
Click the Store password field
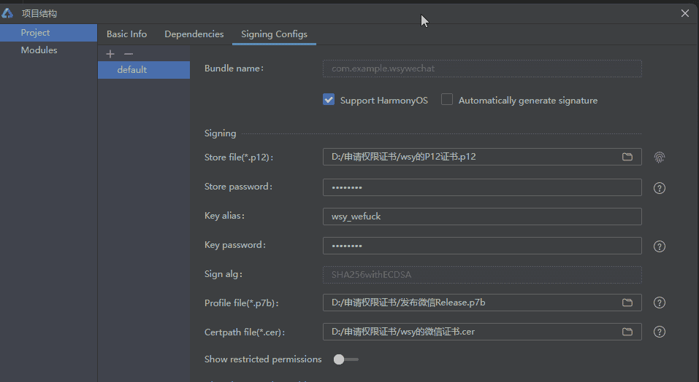pos(482,187)
